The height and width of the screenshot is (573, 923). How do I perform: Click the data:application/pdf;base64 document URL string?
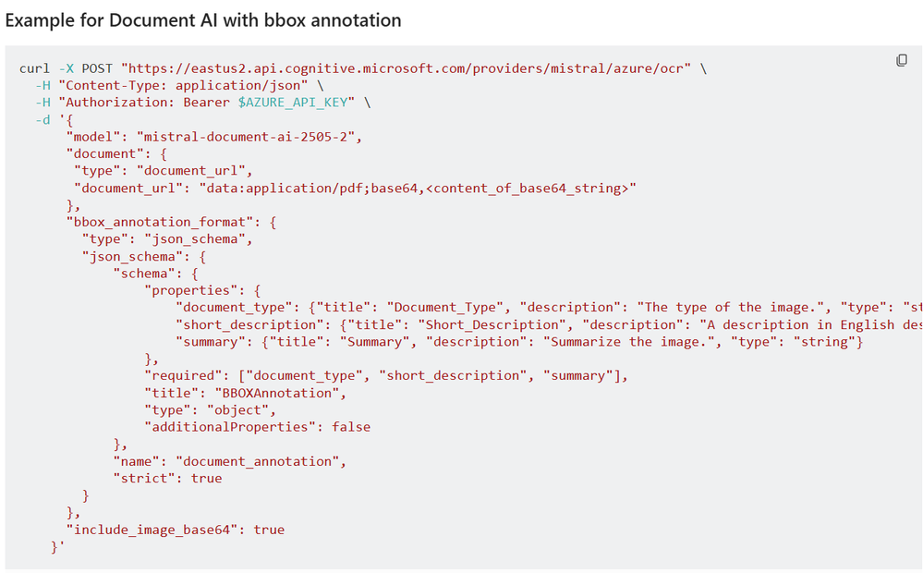[418, 188]
